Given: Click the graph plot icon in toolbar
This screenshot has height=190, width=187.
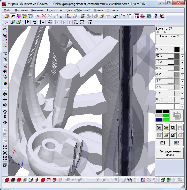Looking at the screenshot, I should [x=69, y=16].
